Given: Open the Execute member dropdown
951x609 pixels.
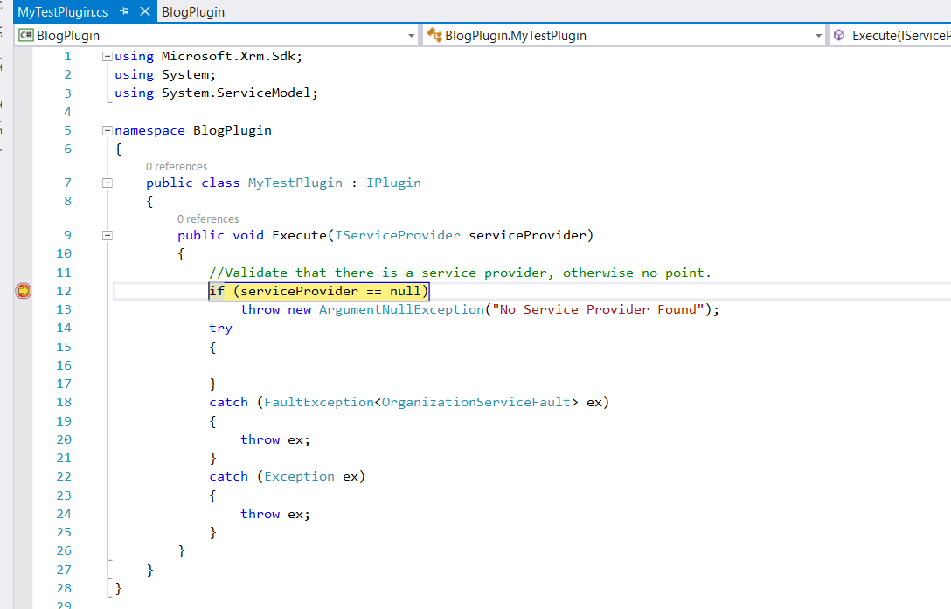Looking at the screenshot, I should (900, 36).
